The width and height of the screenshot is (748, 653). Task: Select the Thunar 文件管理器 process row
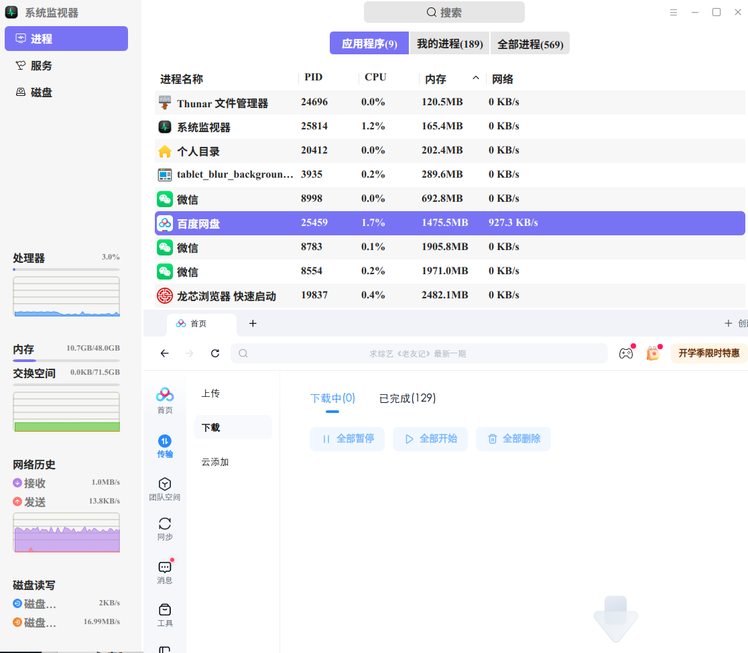(x=450, y=102)
